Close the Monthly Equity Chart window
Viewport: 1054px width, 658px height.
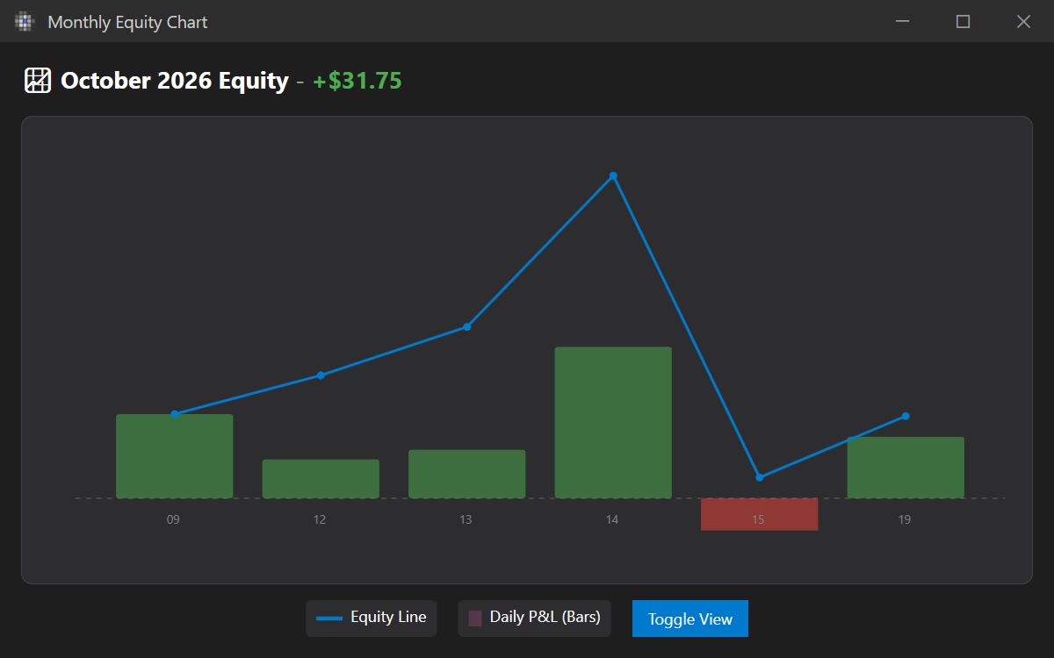[1023, 21]
